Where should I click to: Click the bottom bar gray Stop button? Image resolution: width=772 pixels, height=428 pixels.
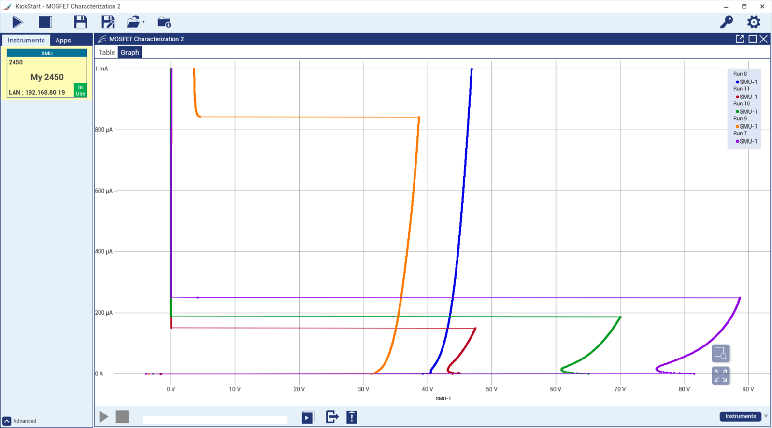(x=122, y=416)
